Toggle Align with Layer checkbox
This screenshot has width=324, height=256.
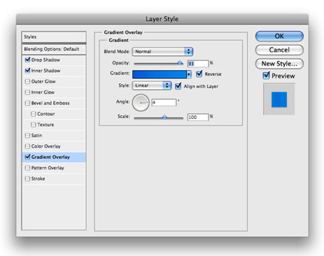pyautogui.click(x=178, y=86)
